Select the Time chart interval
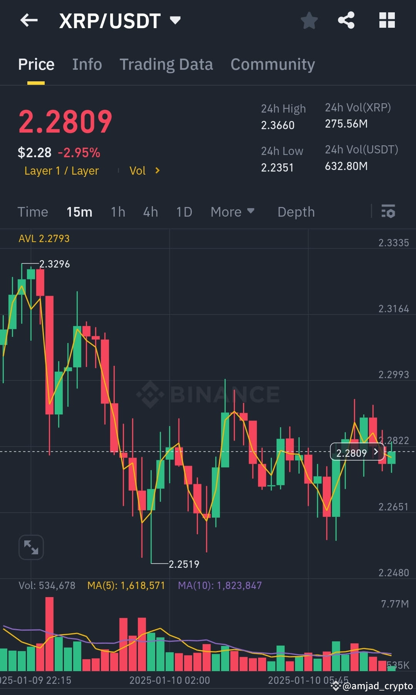This screenshot has width=416, height=695. (33, 212)
